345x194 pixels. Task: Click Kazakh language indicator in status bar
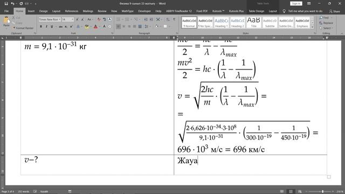(x=44, y=192)
